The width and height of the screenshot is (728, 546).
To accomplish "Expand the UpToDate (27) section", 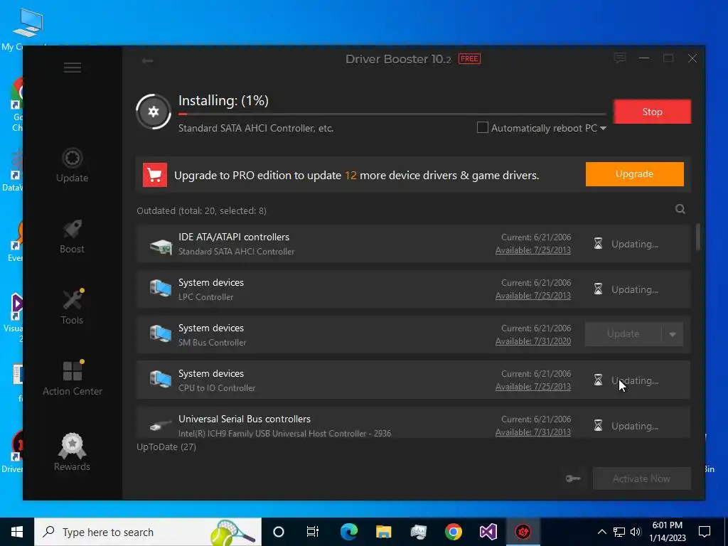I will click(166, 447).
